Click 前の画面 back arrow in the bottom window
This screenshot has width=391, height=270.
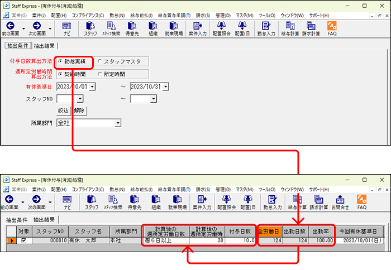(x=9, y=202)
